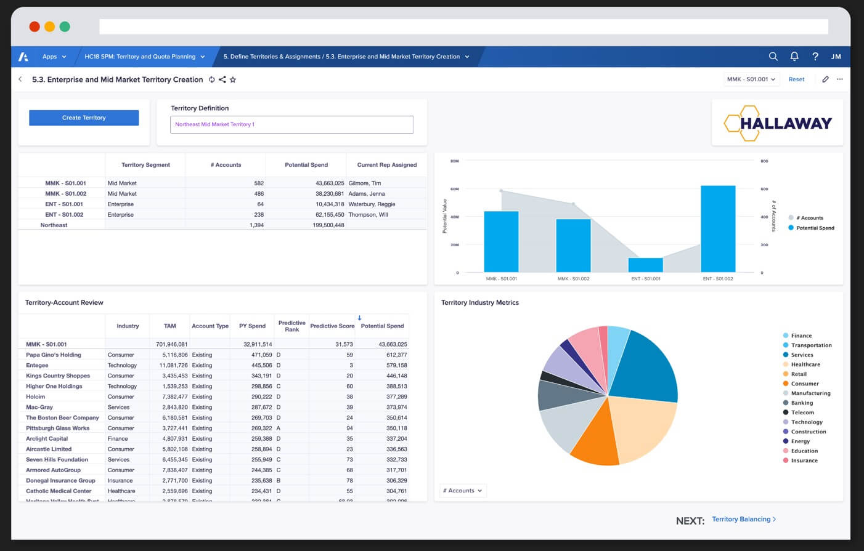Open the search magnifier icon
Image resolution: width=864 pixels, height=551 pixels.
tap(773, 57)
